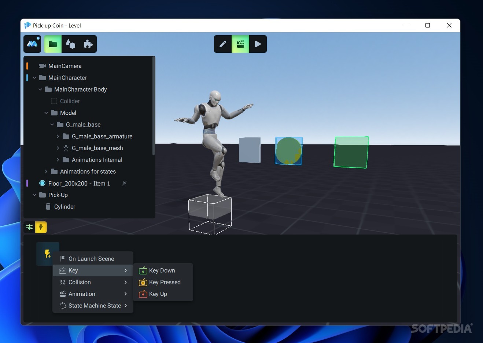The image size is (483, 343).
Task: Select the yellow lightning events tab
Action: pyautogui.click(x=41, y=227)
